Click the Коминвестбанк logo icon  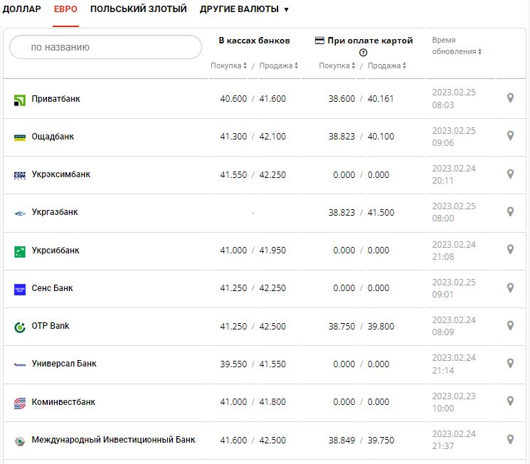coord(20,403)
